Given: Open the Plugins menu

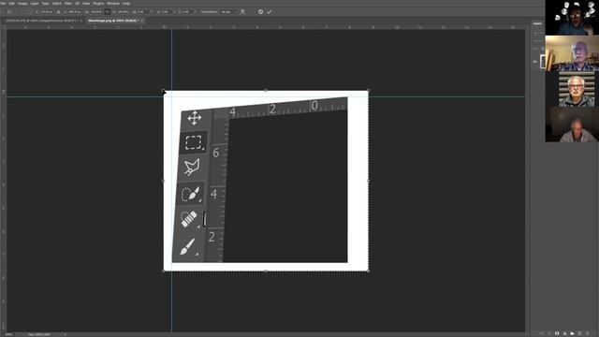Looking at the screenshot, I should coord(98,4).
